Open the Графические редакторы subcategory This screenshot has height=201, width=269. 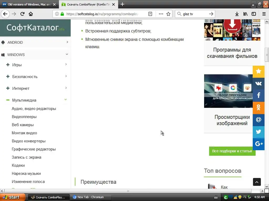[x=34, y=149]
